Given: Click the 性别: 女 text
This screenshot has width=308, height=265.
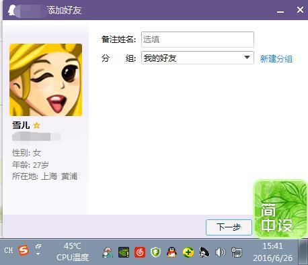Looking at the screenshot, I should point(26,153).
